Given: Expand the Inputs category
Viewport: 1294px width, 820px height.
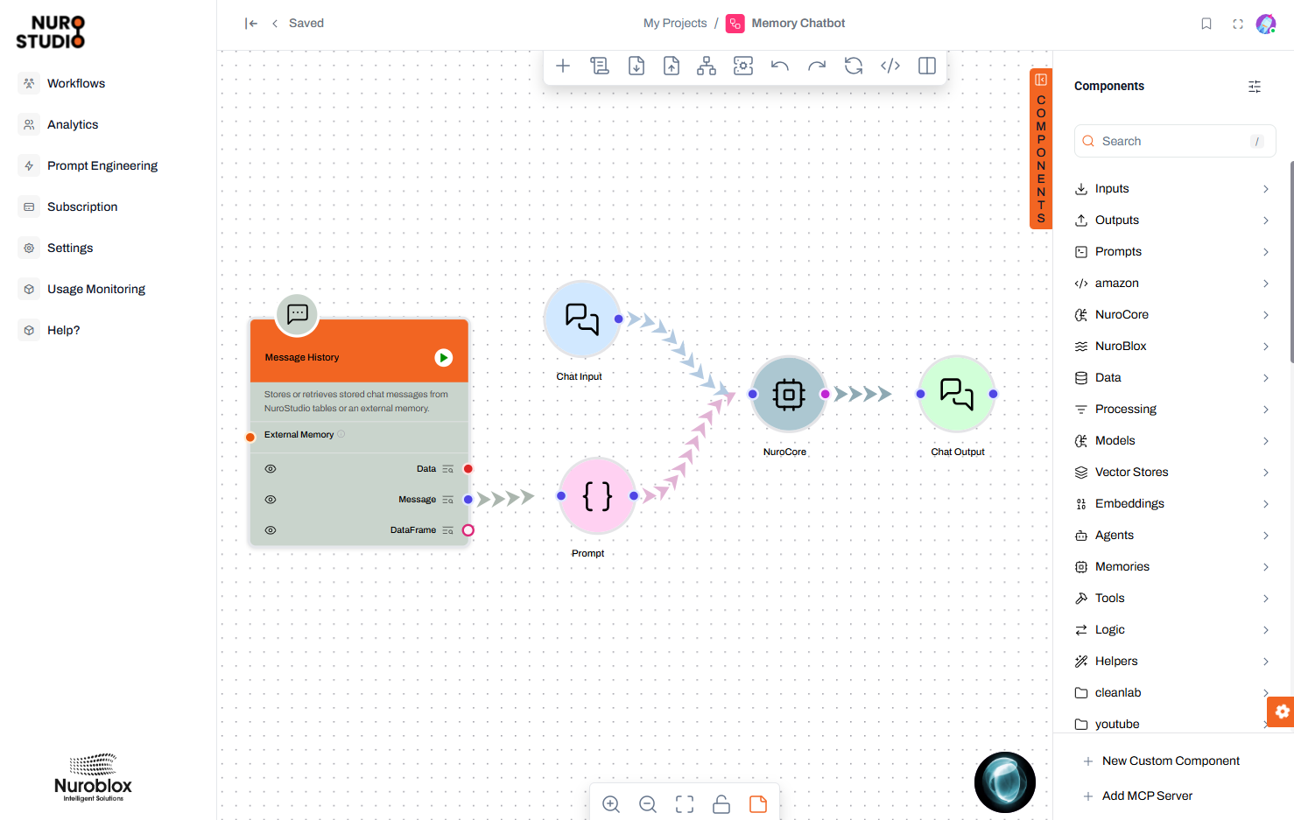Looking at the screenshot, I should click(x=1171, y=189).
